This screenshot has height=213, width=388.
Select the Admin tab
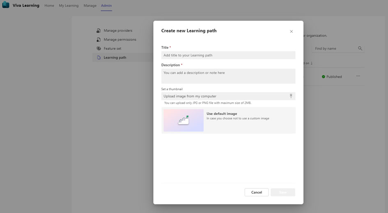(106, 6)
